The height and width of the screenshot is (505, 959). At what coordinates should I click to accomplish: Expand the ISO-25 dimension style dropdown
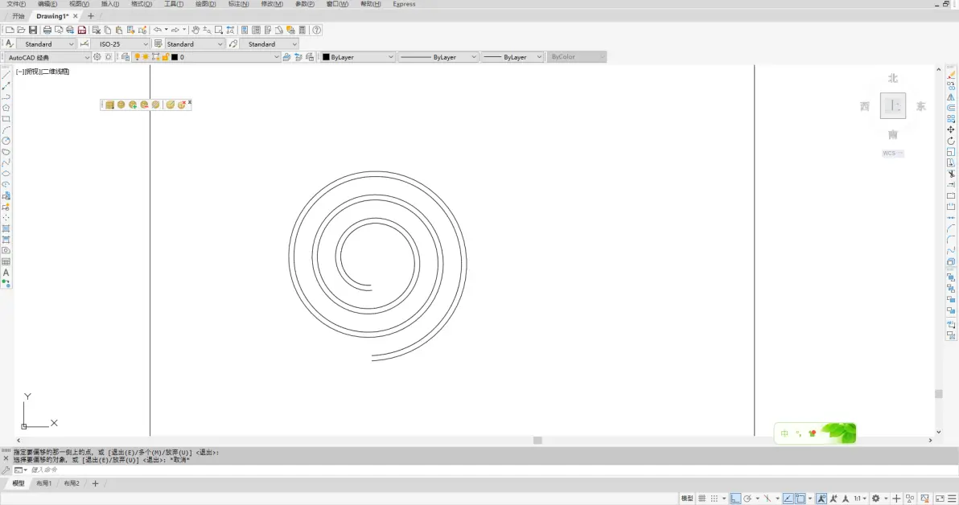click(121, 44)
